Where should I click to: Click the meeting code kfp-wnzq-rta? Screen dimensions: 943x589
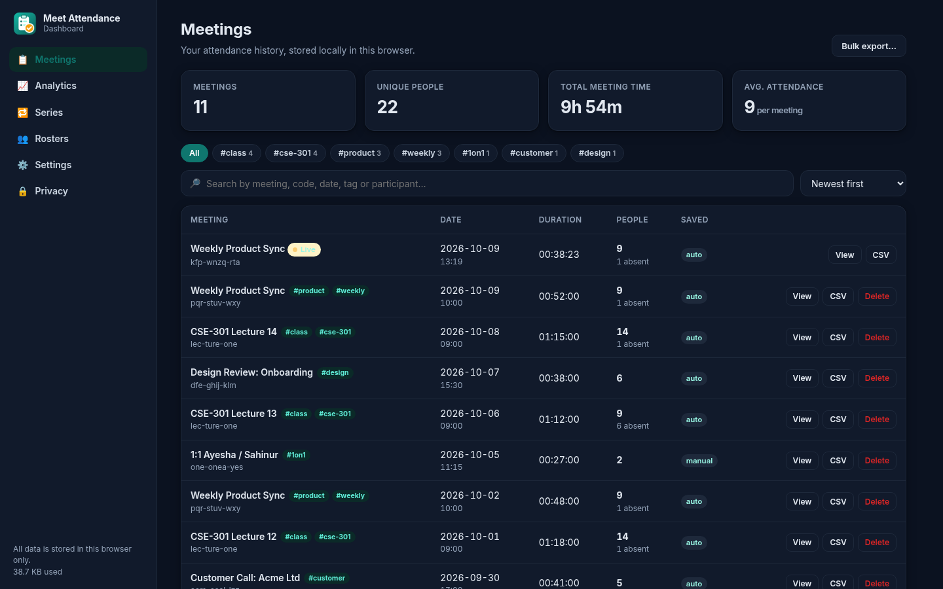pos(215,262)
